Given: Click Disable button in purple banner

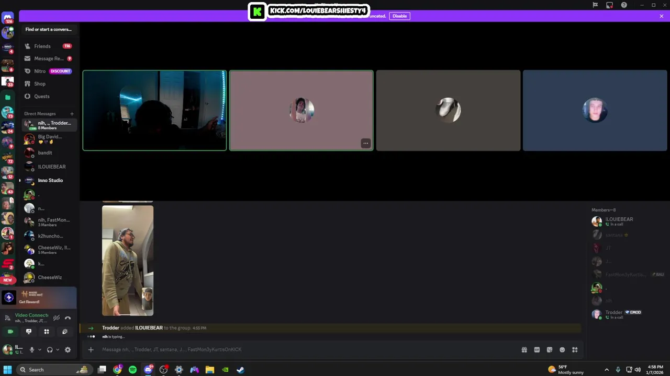Looking at the screenshot, I should tap(399, 16).
